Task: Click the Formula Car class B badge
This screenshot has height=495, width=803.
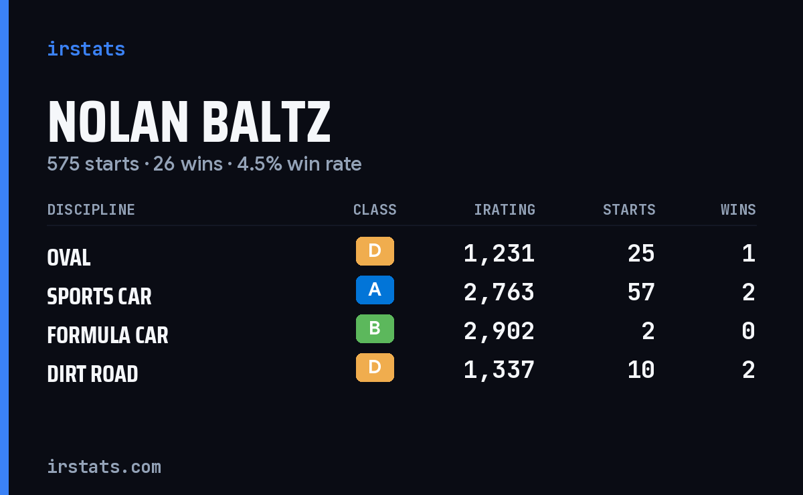Action: (x=375, y=329)
